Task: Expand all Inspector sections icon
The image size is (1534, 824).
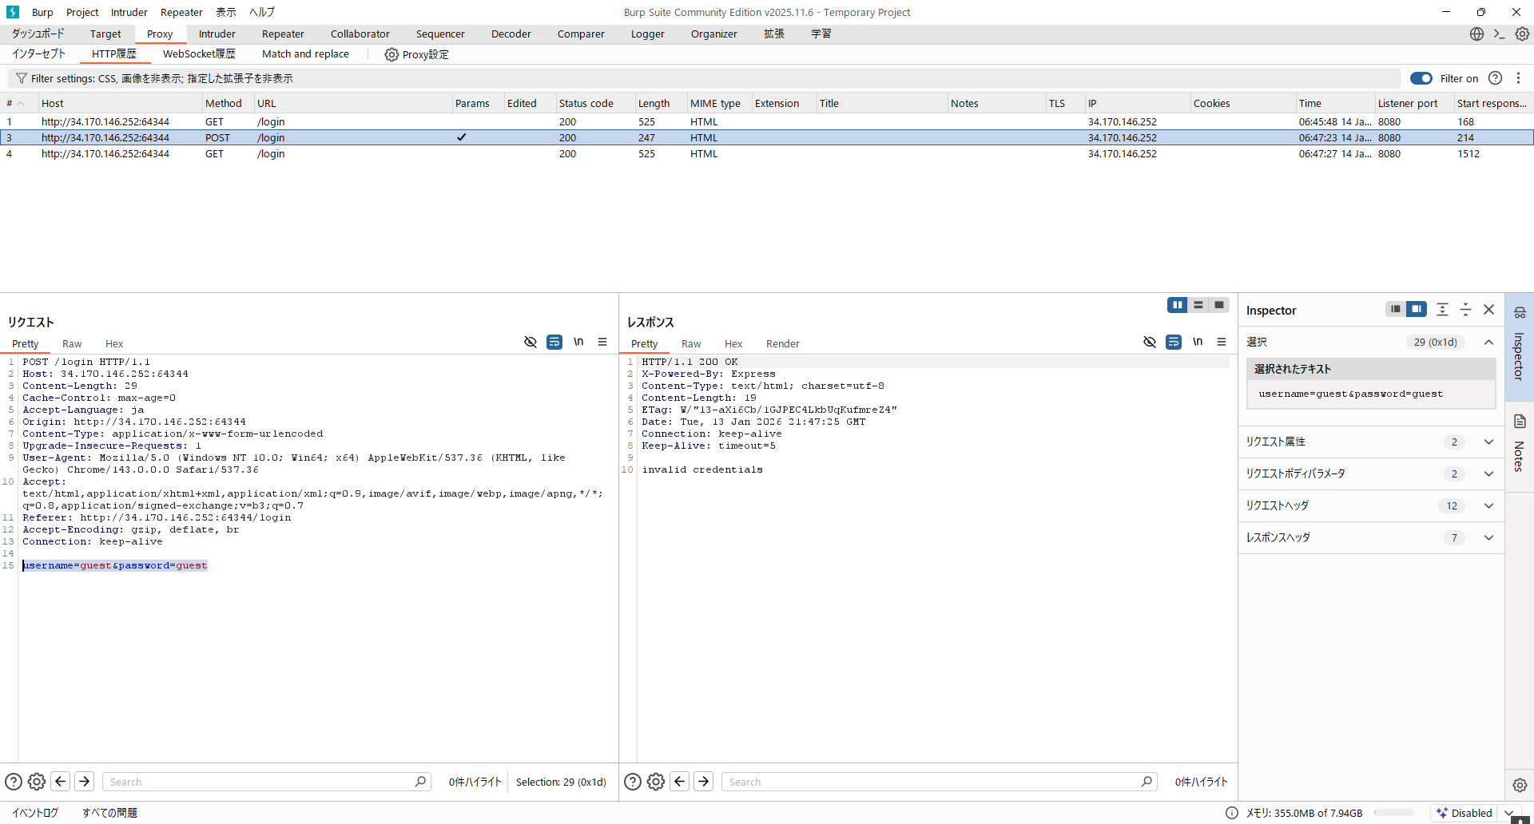Action: [x=1443, y=310]
